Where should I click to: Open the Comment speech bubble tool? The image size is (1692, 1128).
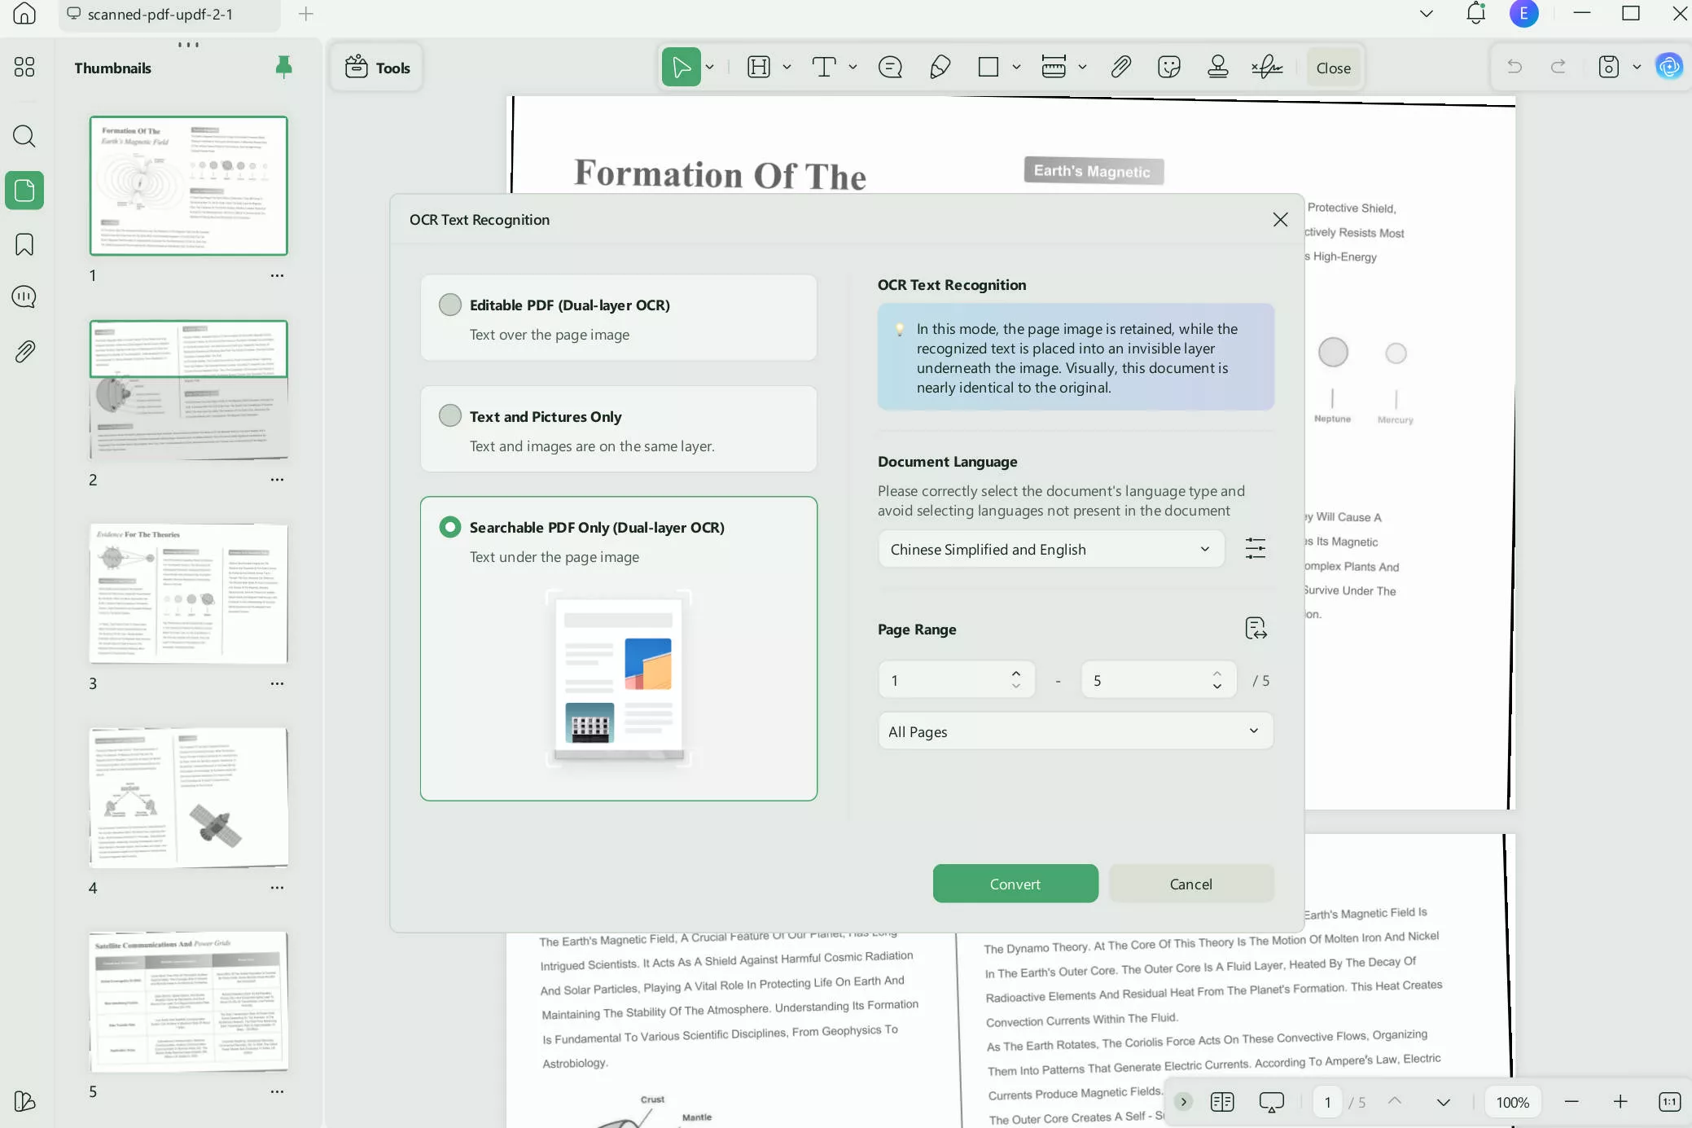click(x=890, y=67)
